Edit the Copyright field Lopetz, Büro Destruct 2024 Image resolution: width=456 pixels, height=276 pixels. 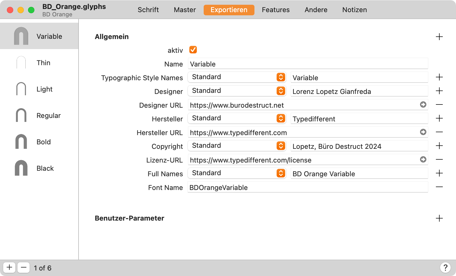pyautogui.click(x=359, y=146)
